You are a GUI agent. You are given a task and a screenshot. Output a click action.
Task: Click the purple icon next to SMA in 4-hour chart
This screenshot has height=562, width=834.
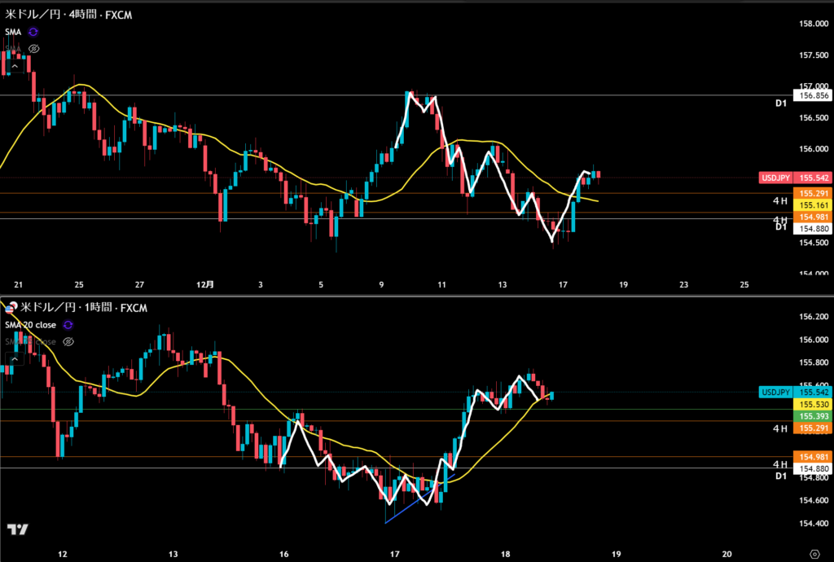33,32
